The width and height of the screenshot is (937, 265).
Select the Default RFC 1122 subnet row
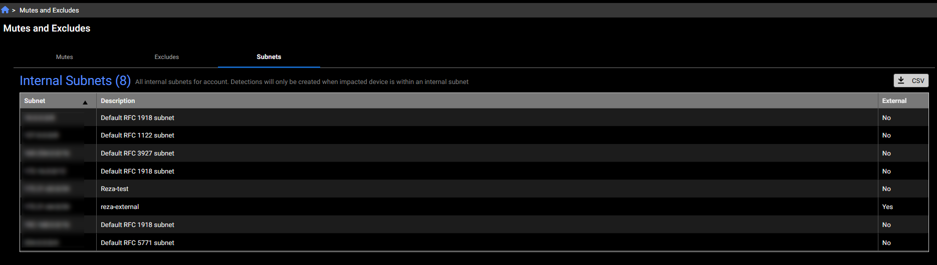pos(137,135)
